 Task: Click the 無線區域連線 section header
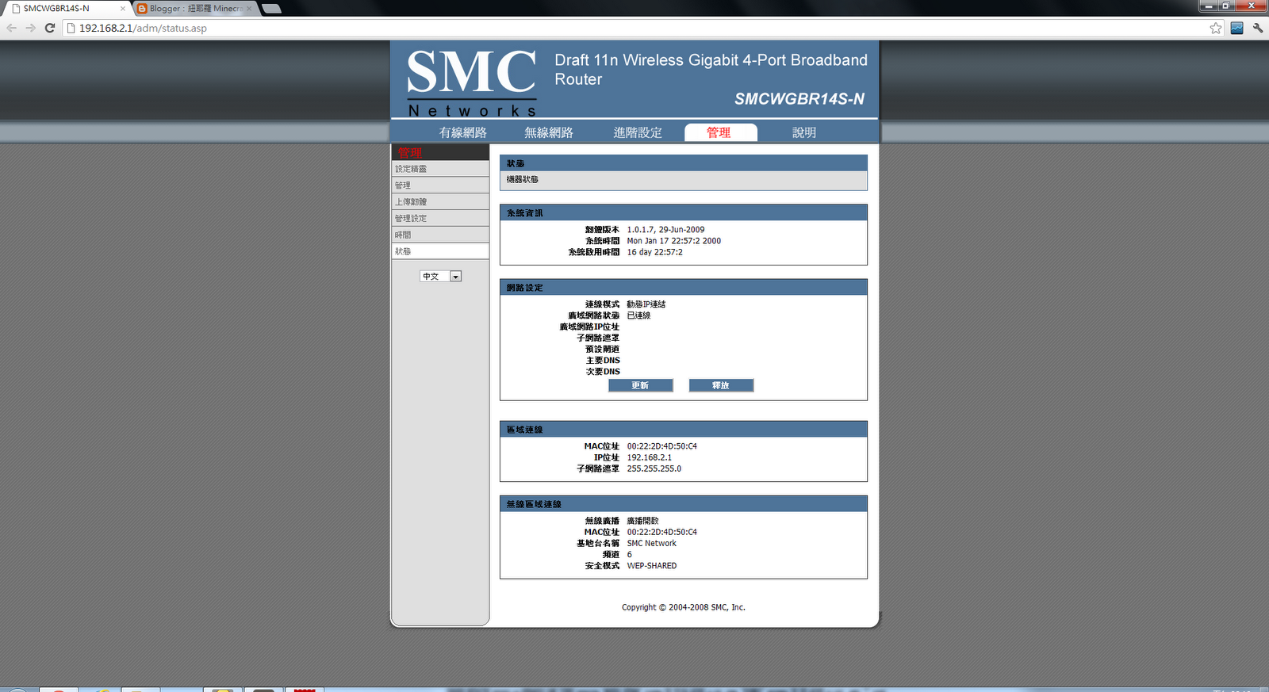[x=683, y=504]
